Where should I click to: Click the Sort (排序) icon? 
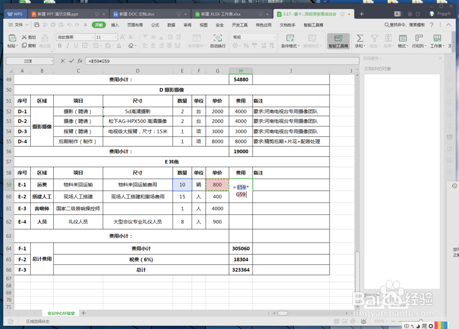click(x=388, y=38)
